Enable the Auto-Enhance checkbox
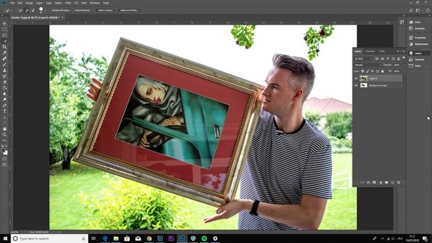Viewport: 432px width, 243px height. [73, 10]
